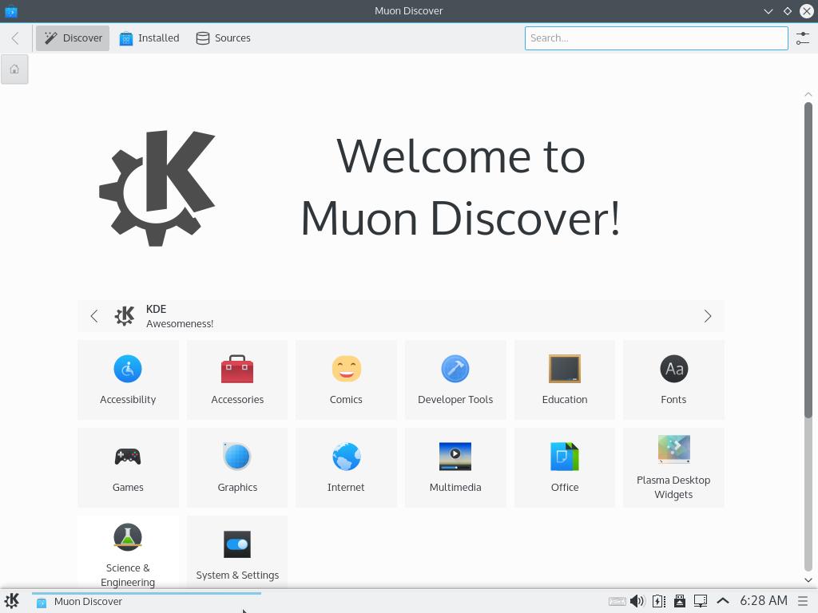Open the KDE Awesomeness! featured entry
818x613 pixels.
(x=401, y=316)
